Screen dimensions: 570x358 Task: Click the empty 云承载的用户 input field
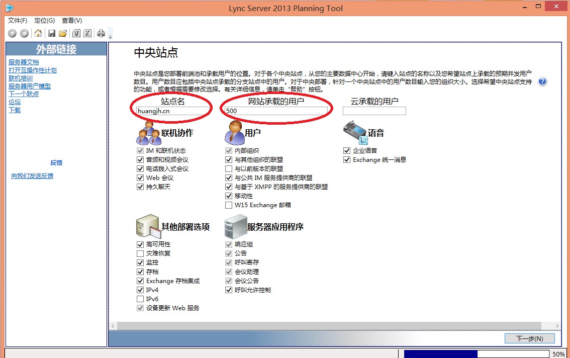coord(374,111)
